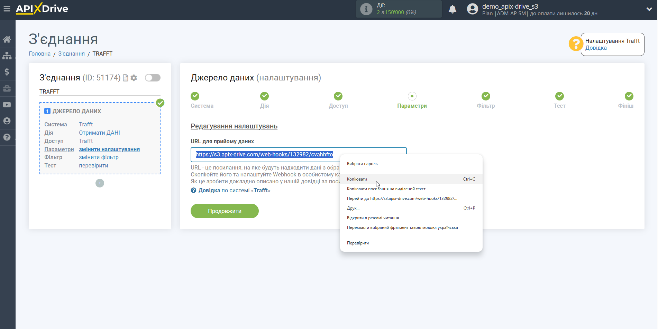Open the help question sidebar icon

tap(7, 137)
